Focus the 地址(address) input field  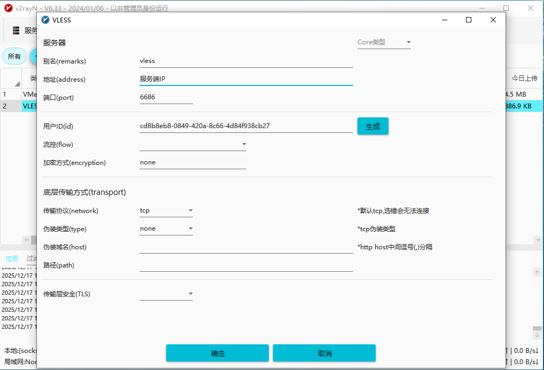[246, 79]
